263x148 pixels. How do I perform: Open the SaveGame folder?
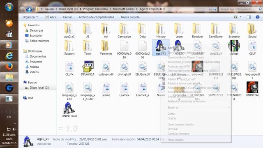tap(216, 30)
